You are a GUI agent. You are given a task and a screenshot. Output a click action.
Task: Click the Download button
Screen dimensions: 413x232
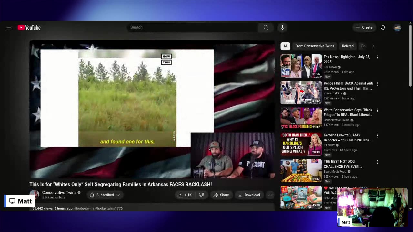click(249, 195)
